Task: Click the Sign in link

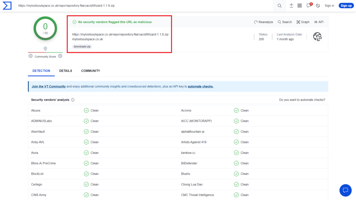Action: click(329, 6)
